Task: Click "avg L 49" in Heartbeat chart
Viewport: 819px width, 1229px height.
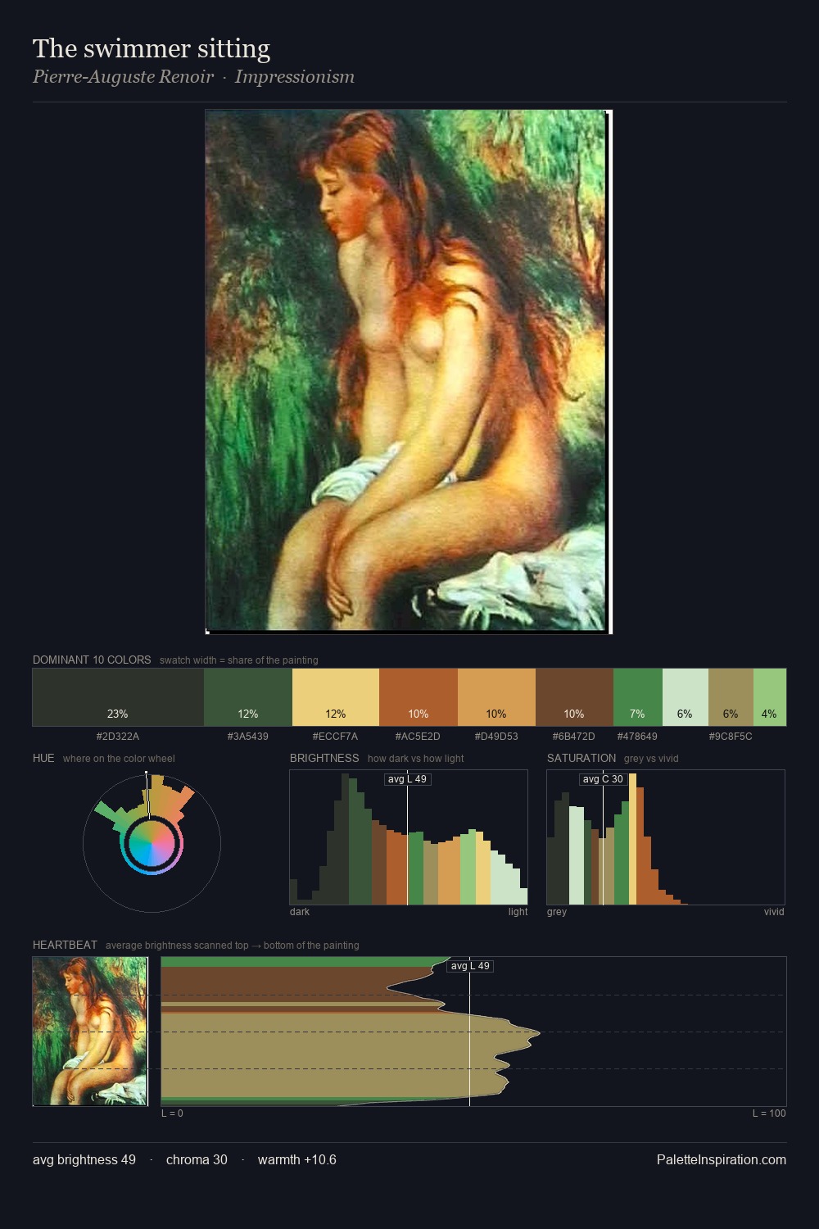Action: coord(470,966)
